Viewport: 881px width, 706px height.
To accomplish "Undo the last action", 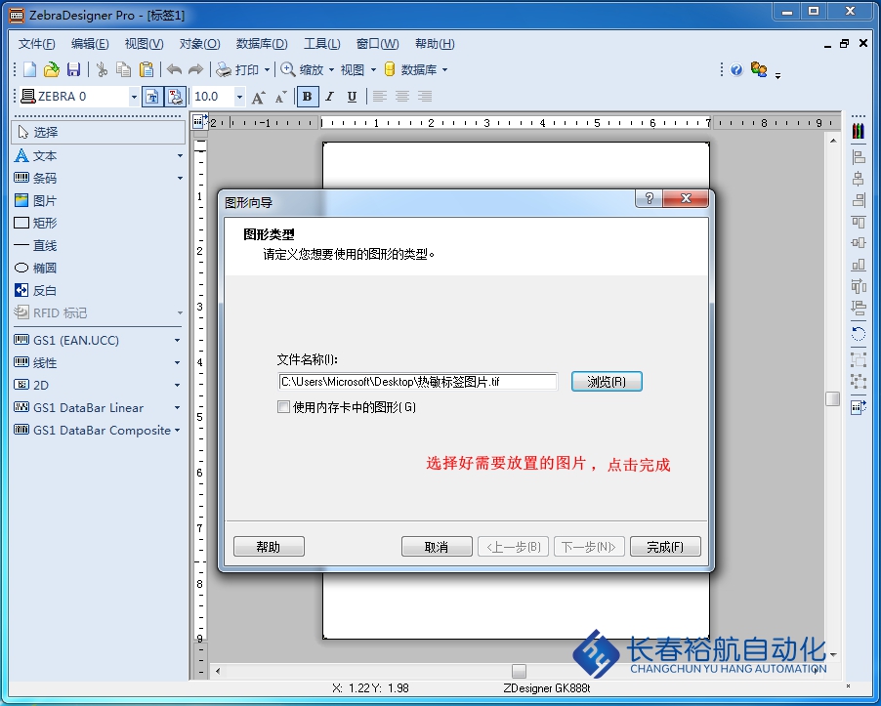I will click(x=174, y=69).
